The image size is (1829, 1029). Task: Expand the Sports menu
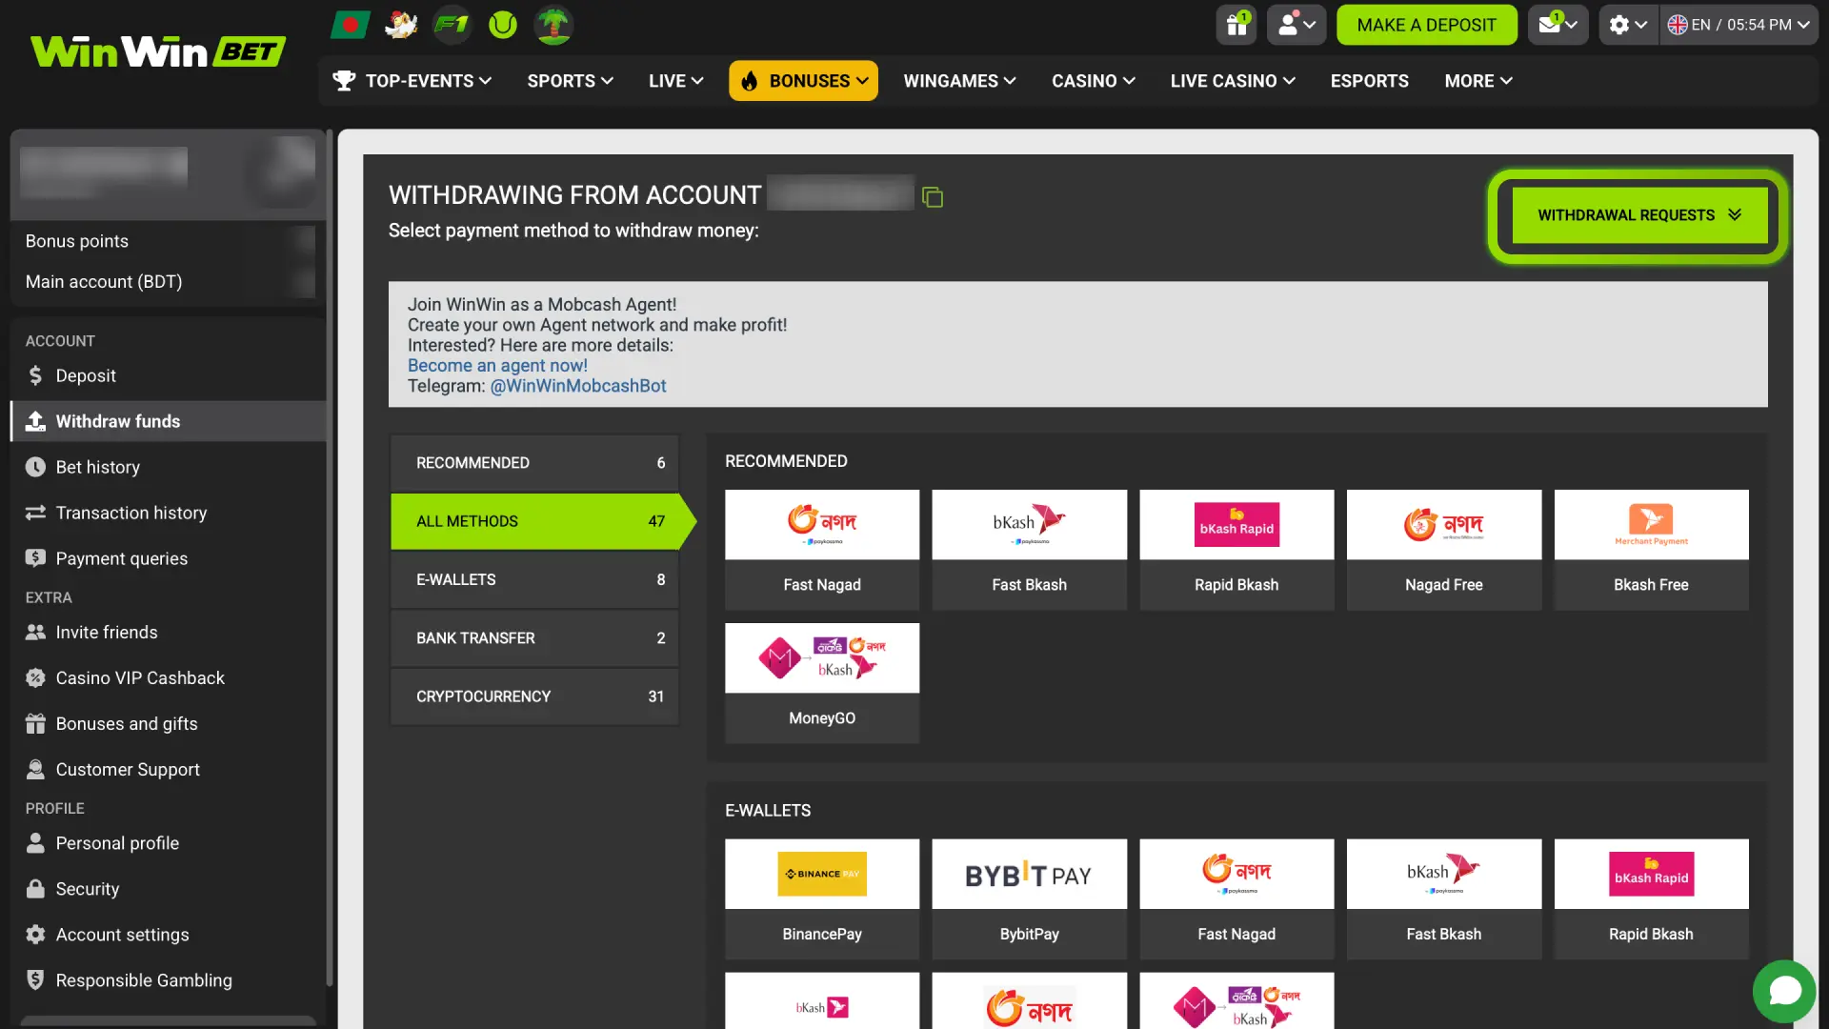click(570, 81)
